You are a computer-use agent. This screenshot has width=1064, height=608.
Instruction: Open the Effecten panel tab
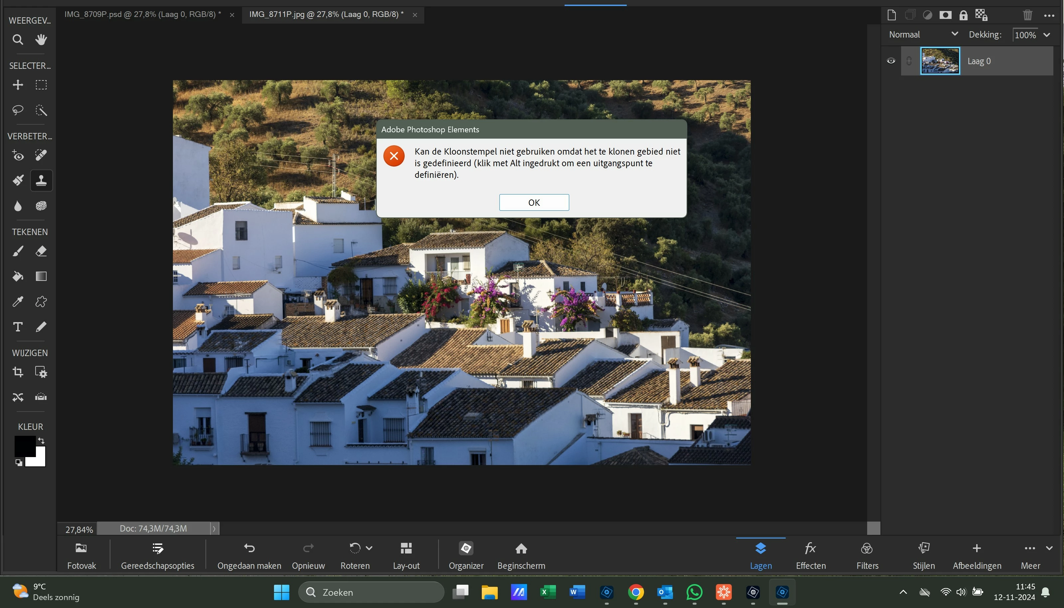pyautogui.click(x=811, y=555)
